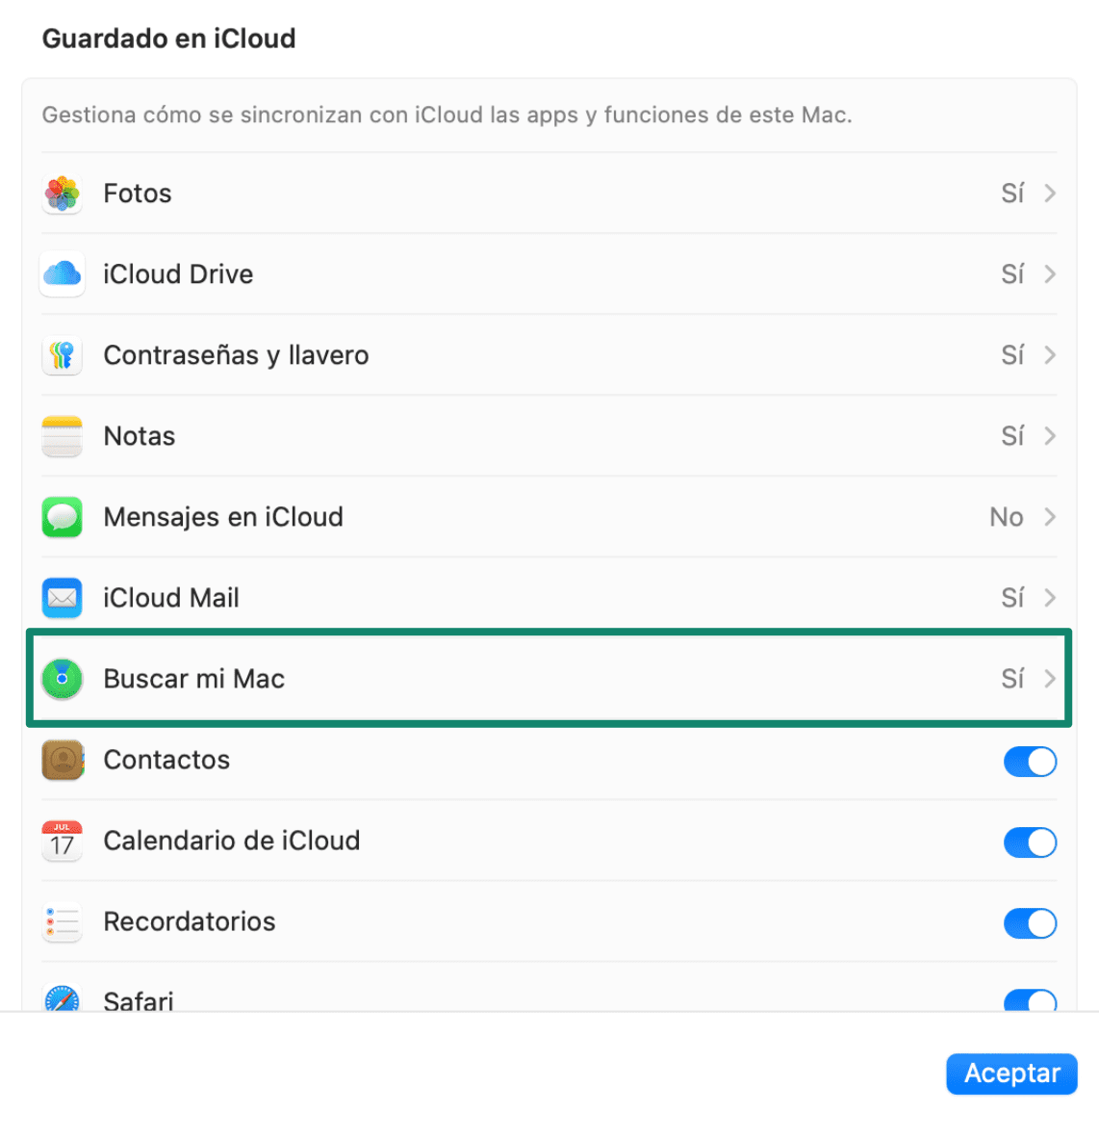Click the Aceptar button
The image size is (1099, 1139).
1011,1074
